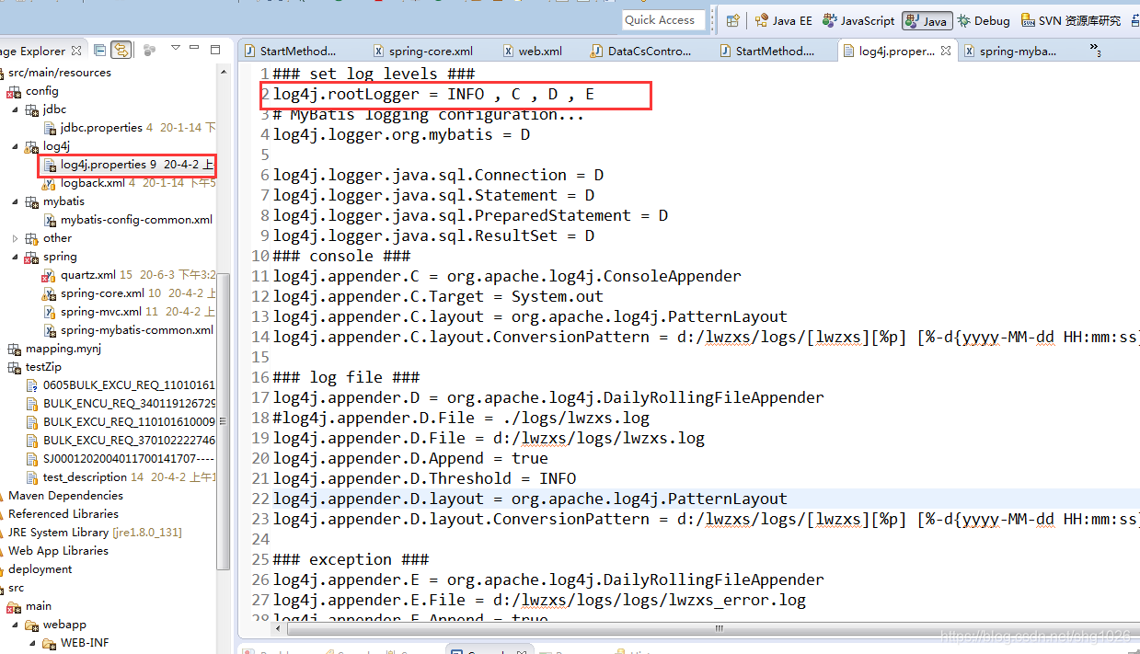Collapse the webapp folder
The width and height of the screenshot is (1140, 654).
point(15,625)
